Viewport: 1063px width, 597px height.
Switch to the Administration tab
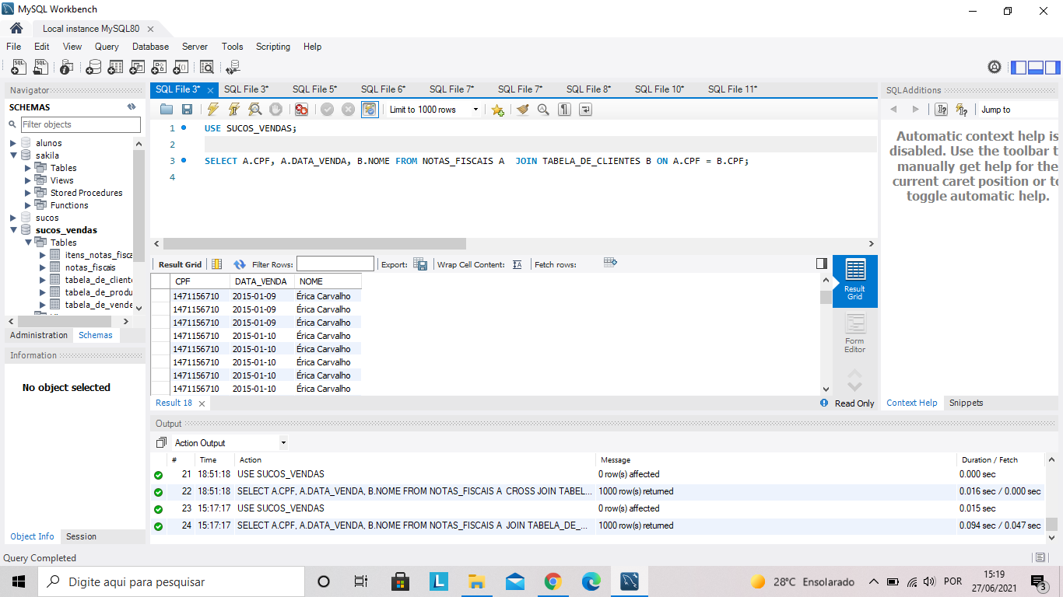[39, 335]
